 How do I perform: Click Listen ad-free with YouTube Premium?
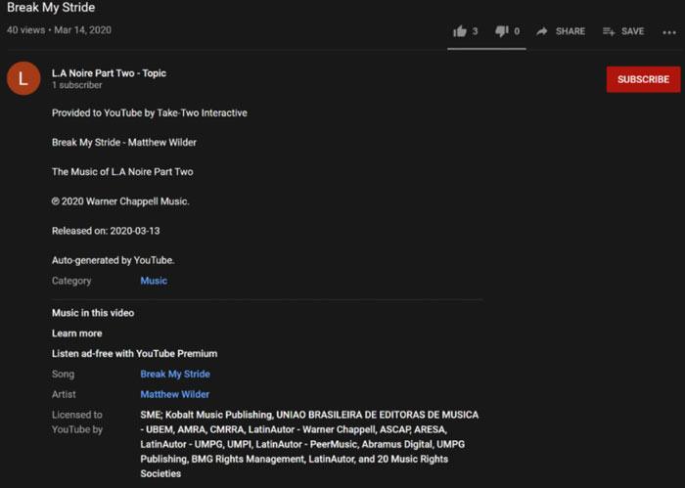[134, 353]
